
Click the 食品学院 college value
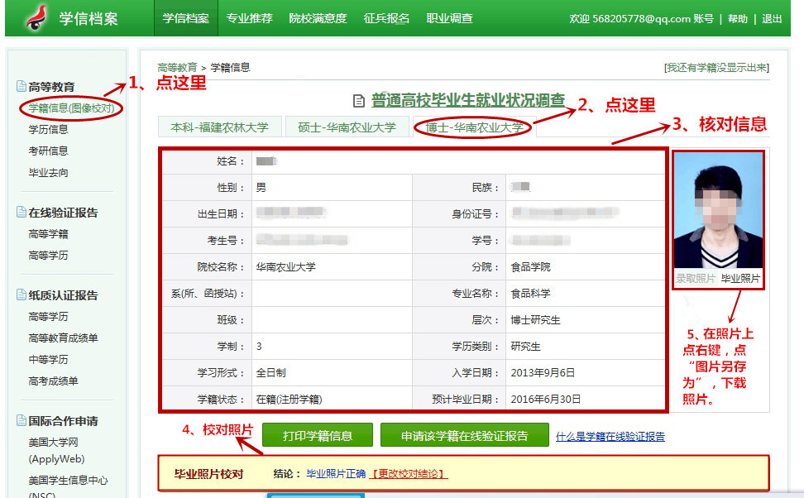point(531,266)
